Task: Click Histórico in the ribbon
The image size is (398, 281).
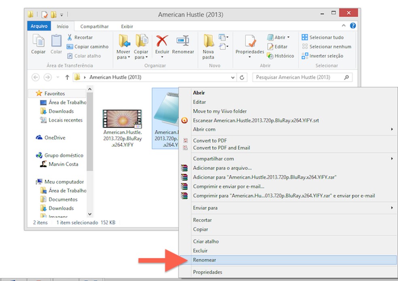Action: pyautogui.click(x=280, y=56)
